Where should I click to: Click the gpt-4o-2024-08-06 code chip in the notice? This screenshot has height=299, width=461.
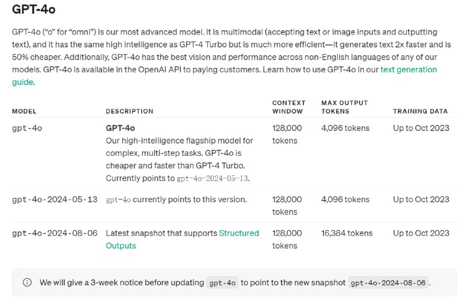tap(388, 283)
